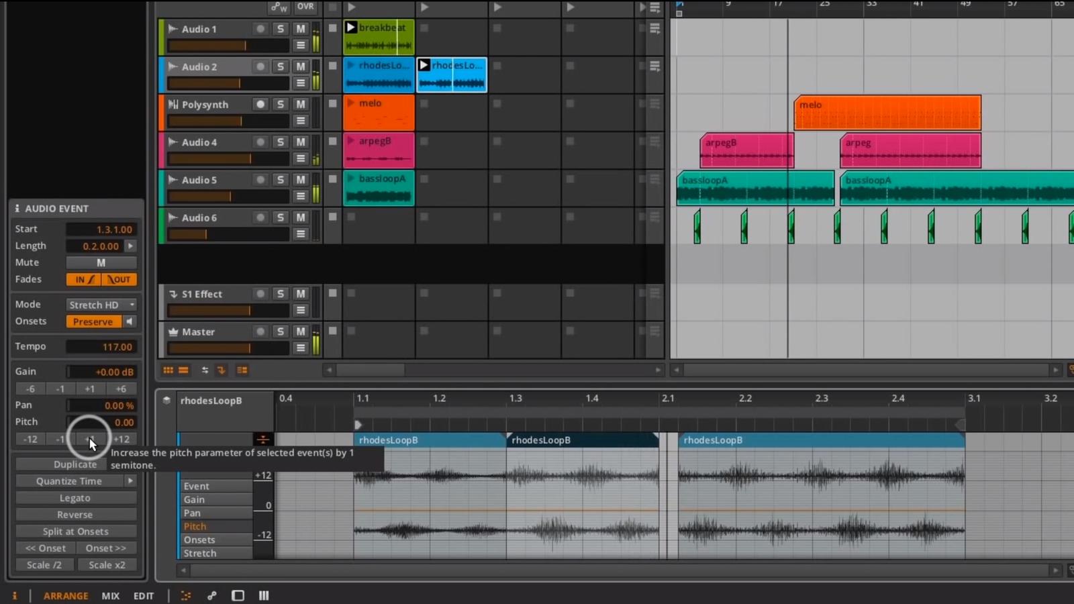Stop clips on the Audio 1 track
1074x604 pixels.
pyautogui.click(x=332, y=28)
